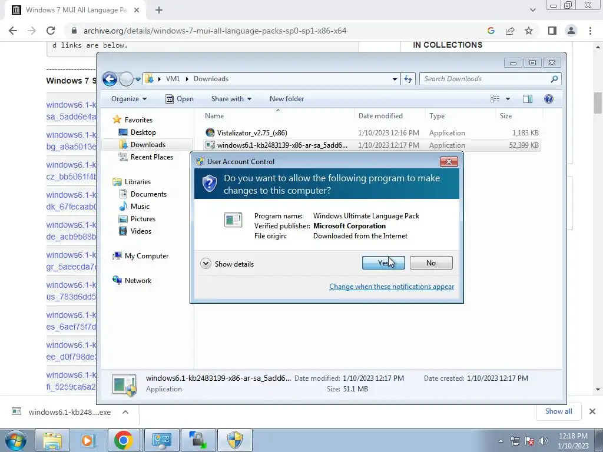Refresh the Downloads folder view
Screen dimensions: 603x452
pos(408,79)
